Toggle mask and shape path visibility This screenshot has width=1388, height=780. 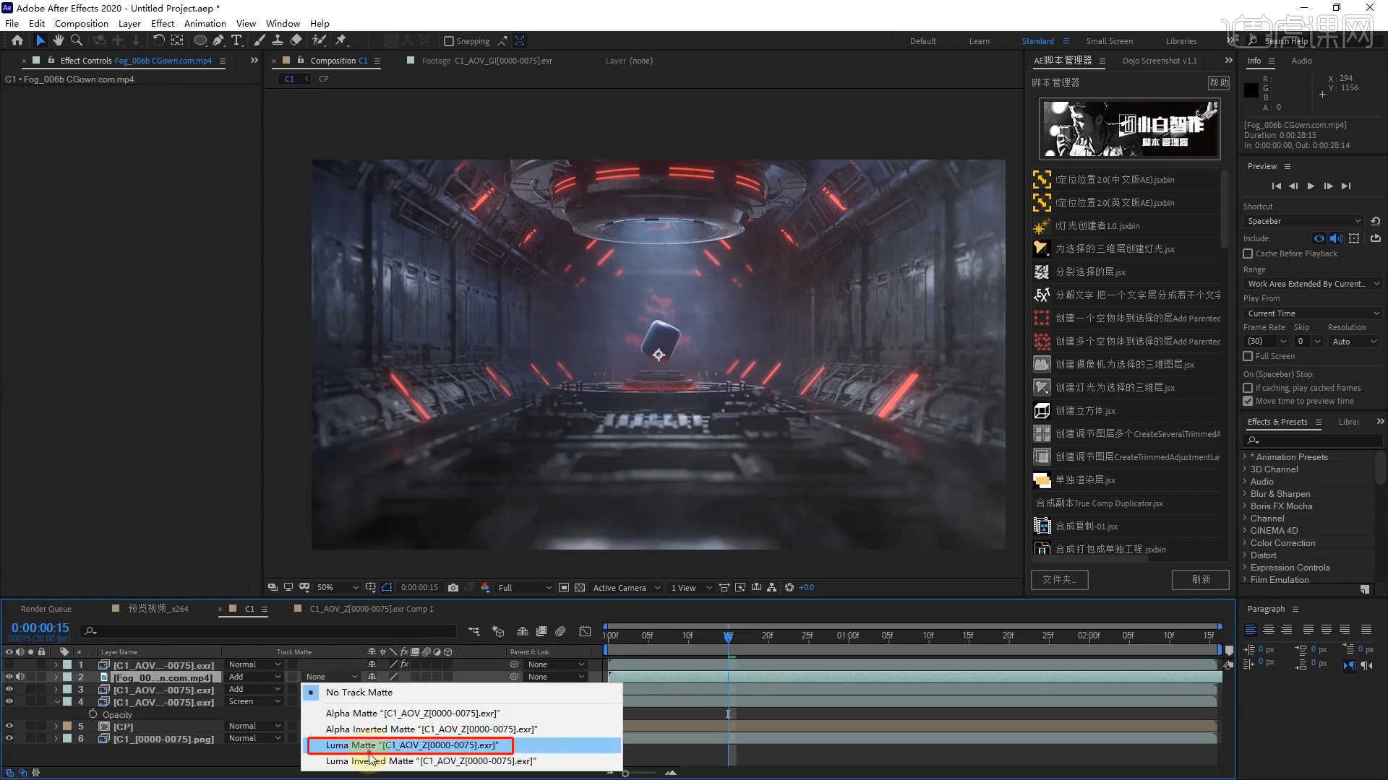tap(387, 588)
